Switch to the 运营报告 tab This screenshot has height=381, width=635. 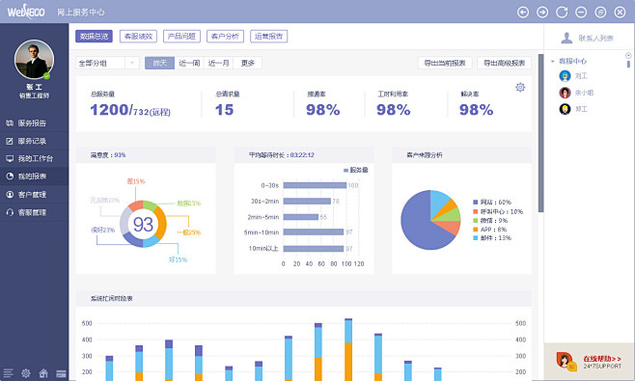269,36
